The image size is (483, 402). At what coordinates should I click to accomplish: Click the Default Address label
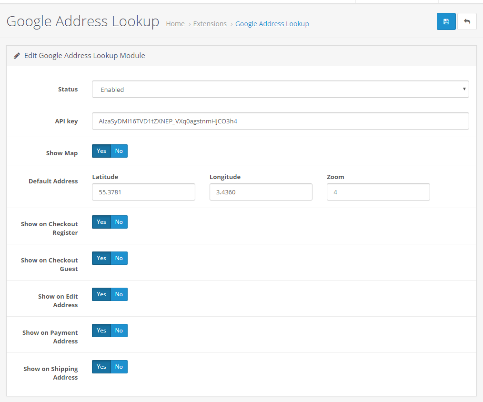[x=53, y=181]
